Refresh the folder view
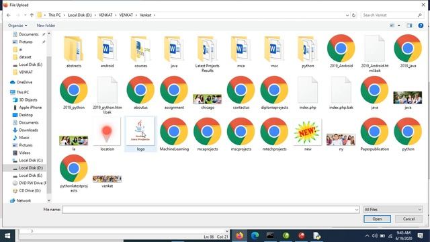430x242 pixels. (x=354, y=15)
